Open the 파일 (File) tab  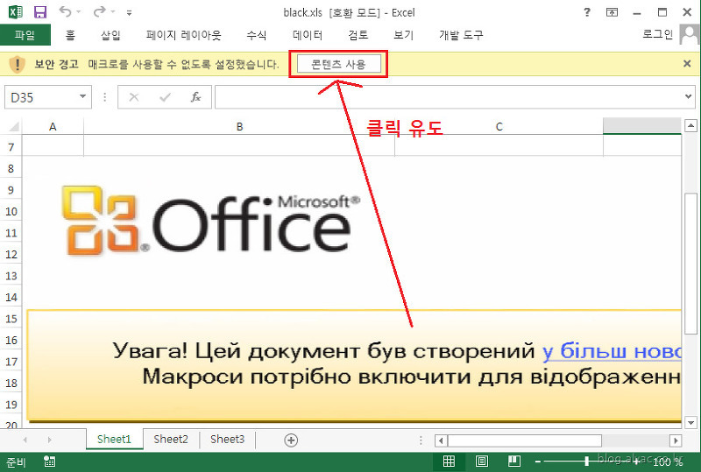25,35
